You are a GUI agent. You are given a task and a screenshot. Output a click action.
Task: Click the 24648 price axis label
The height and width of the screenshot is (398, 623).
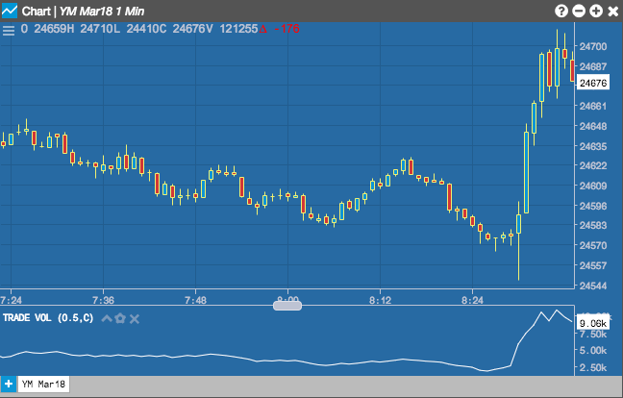click(x=593, y=126)
